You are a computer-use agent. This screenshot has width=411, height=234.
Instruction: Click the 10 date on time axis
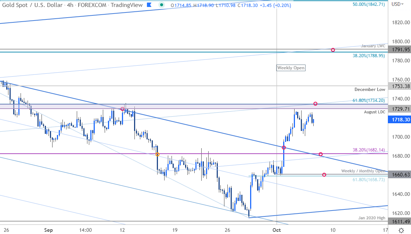click(x=333, y=230)
